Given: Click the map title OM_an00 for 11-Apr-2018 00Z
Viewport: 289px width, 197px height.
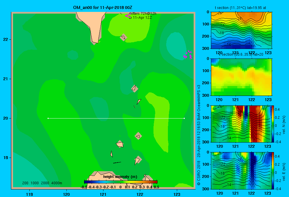Looking at the screenshot, I should coord(103,8).
